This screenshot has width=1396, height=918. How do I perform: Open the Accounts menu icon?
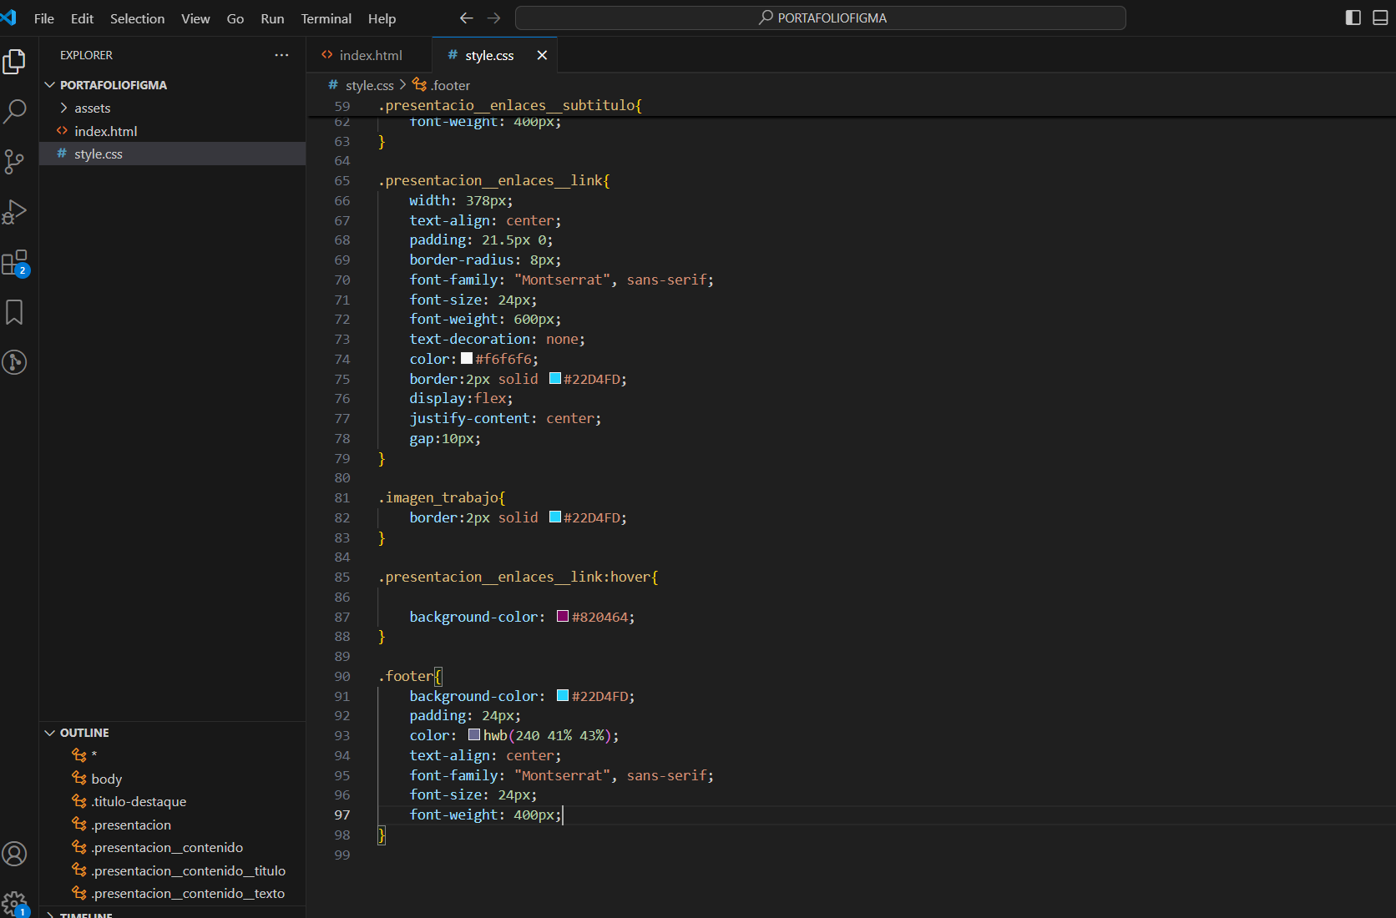click(x=15, y=854)
